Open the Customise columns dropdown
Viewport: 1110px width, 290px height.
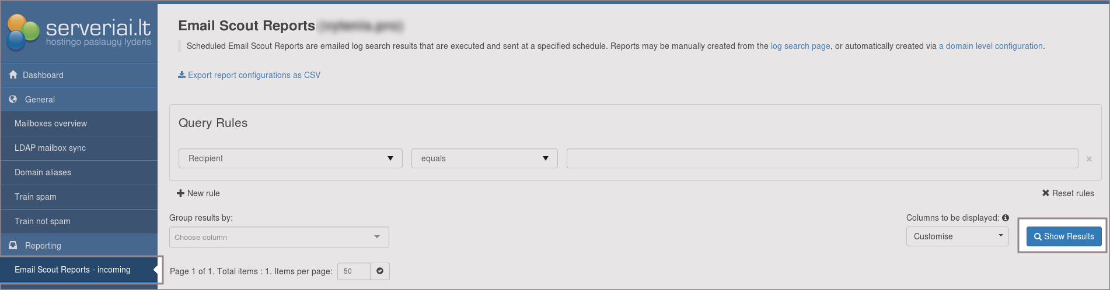957,236
